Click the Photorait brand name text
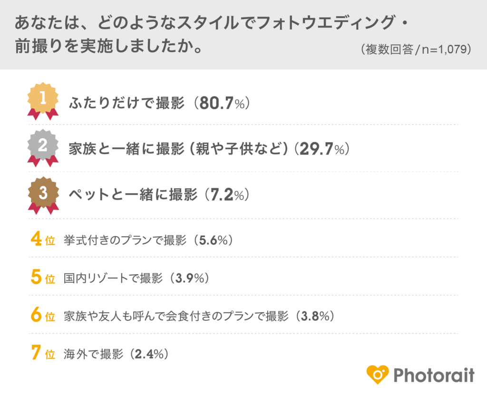Screen dimensions: 487x394 click(x=434, y=375)
